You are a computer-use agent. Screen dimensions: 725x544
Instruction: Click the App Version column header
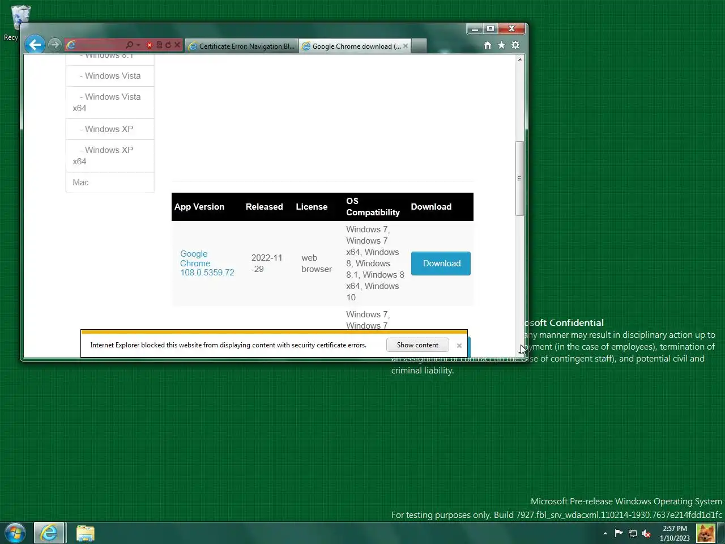coord(199,207)
